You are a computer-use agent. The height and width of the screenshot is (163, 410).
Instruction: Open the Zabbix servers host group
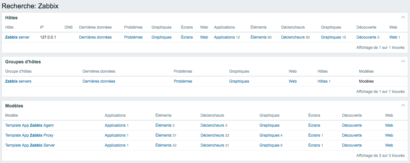pos(18,81)
